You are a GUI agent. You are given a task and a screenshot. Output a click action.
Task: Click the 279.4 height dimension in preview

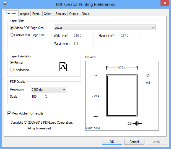coord(95,96)
